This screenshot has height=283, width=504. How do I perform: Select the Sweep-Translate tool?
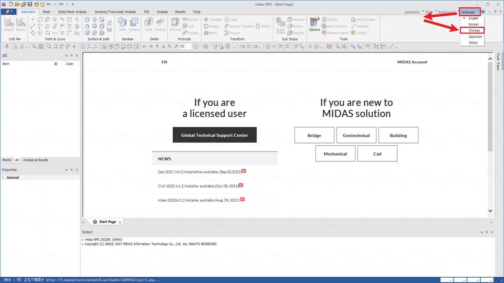coord(239,26)
